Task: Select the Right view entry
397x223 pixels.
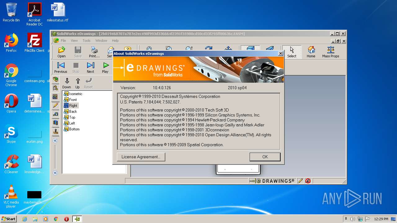Action: click(x=71, y=106)
